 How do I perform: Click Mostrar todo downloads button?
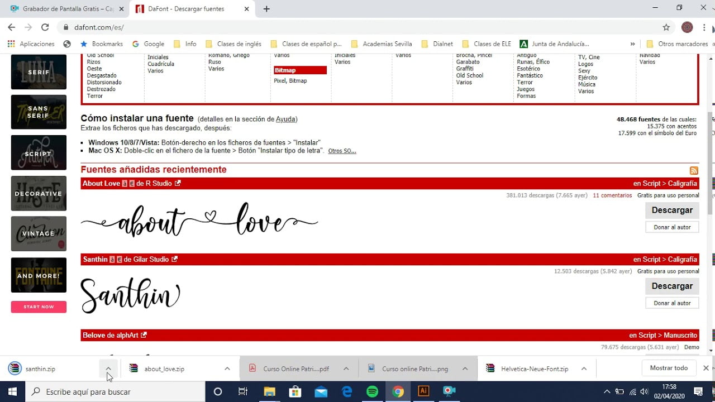coord(669,368)
